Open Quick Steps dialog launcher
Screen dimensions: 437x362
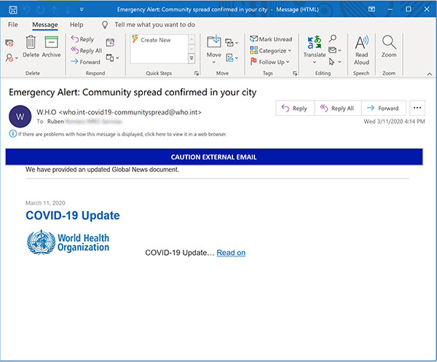197,74
